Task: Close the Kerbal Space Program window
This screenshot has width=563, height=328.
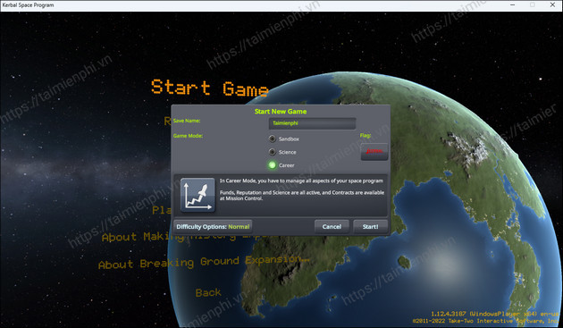Action: pos(552,5)
